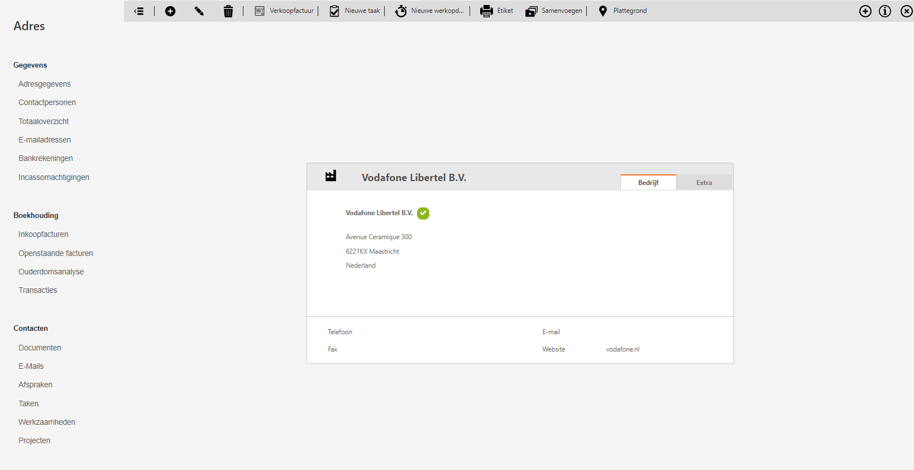Collapse the sidebar menu icon
Image resolution: width=914 pixels, height=470 pixels.
(139, 11)
